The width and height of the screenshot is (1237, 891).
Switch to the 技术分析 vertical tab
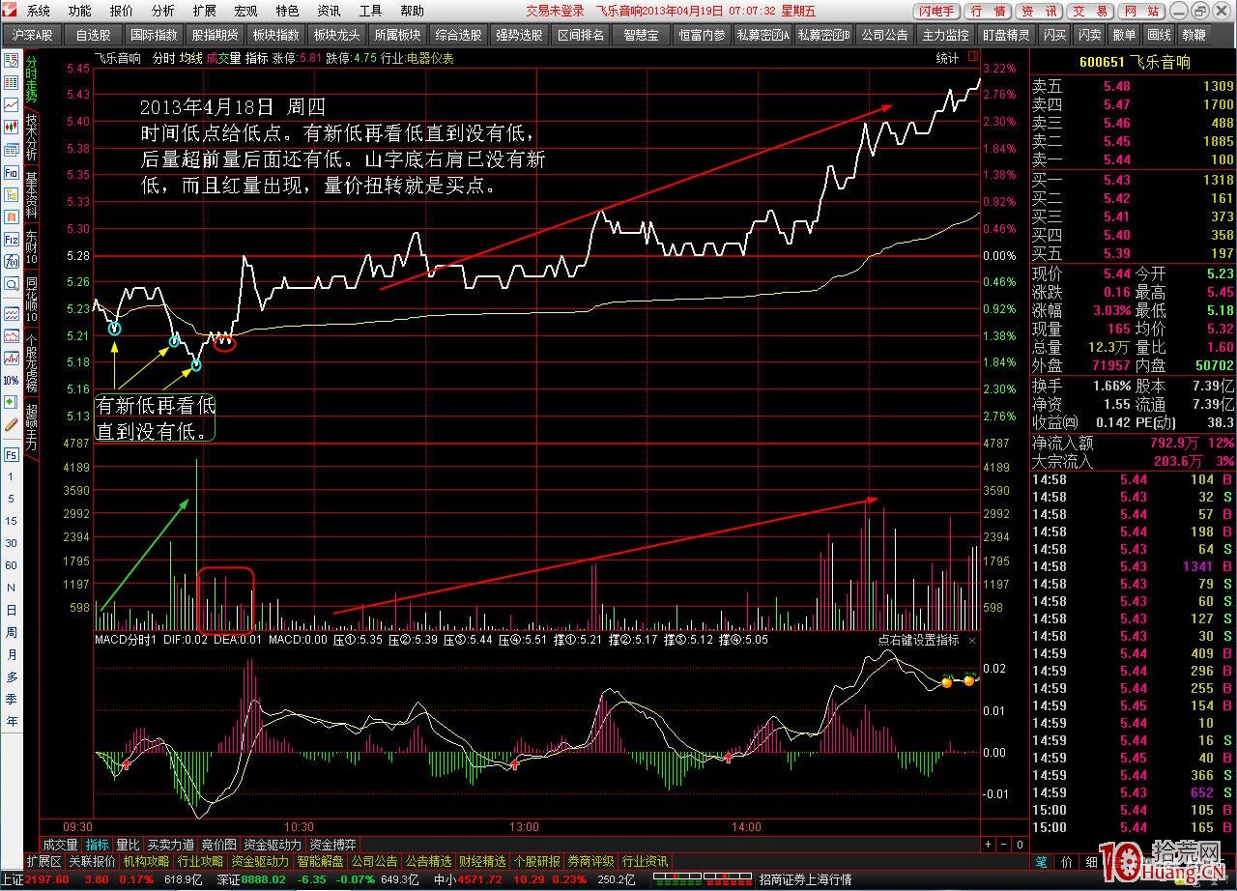pyautogui.click(x=32, y=138)
